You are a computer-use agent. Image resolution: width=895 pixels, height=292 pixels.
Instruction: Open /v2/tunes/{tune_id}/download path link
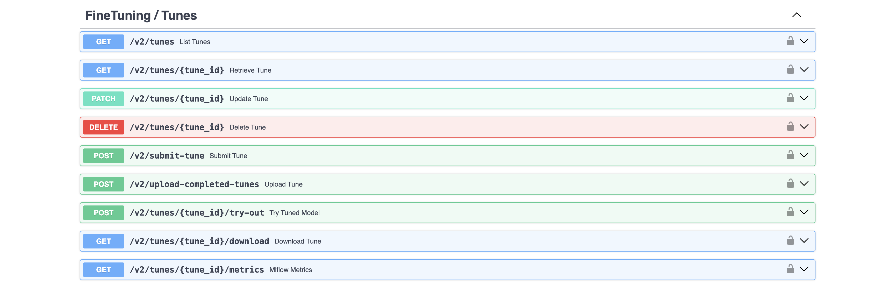199,241
